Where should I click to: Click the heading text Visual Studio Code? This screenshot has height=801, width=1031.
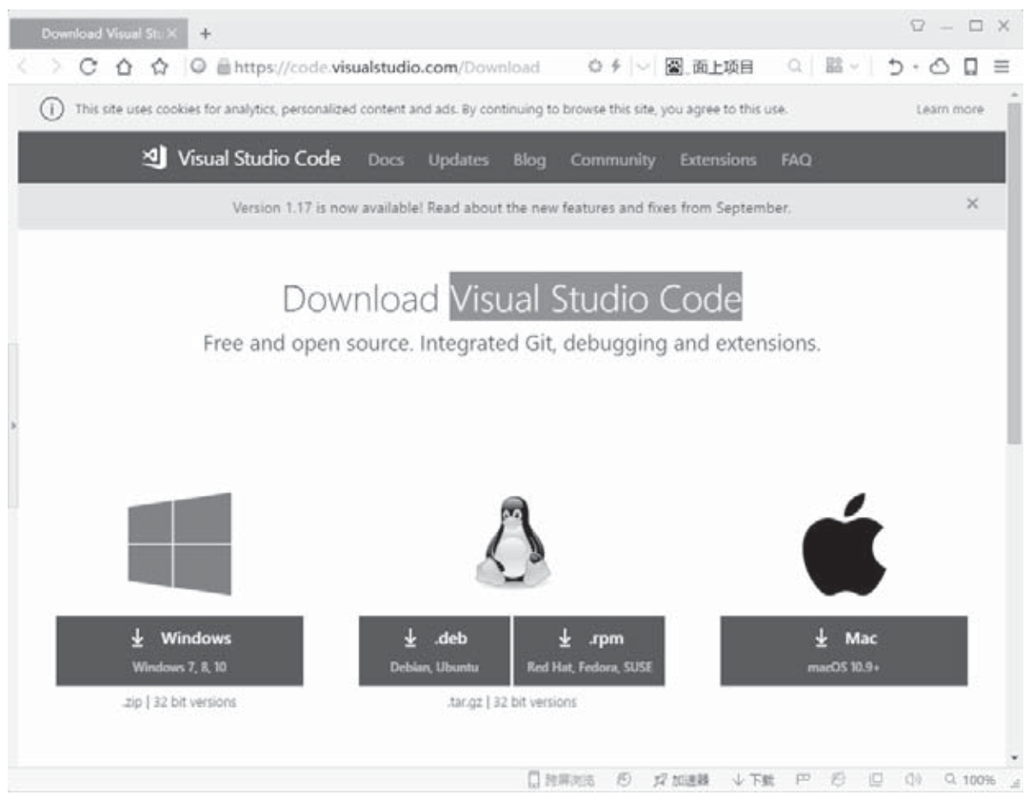click(596, 297)
